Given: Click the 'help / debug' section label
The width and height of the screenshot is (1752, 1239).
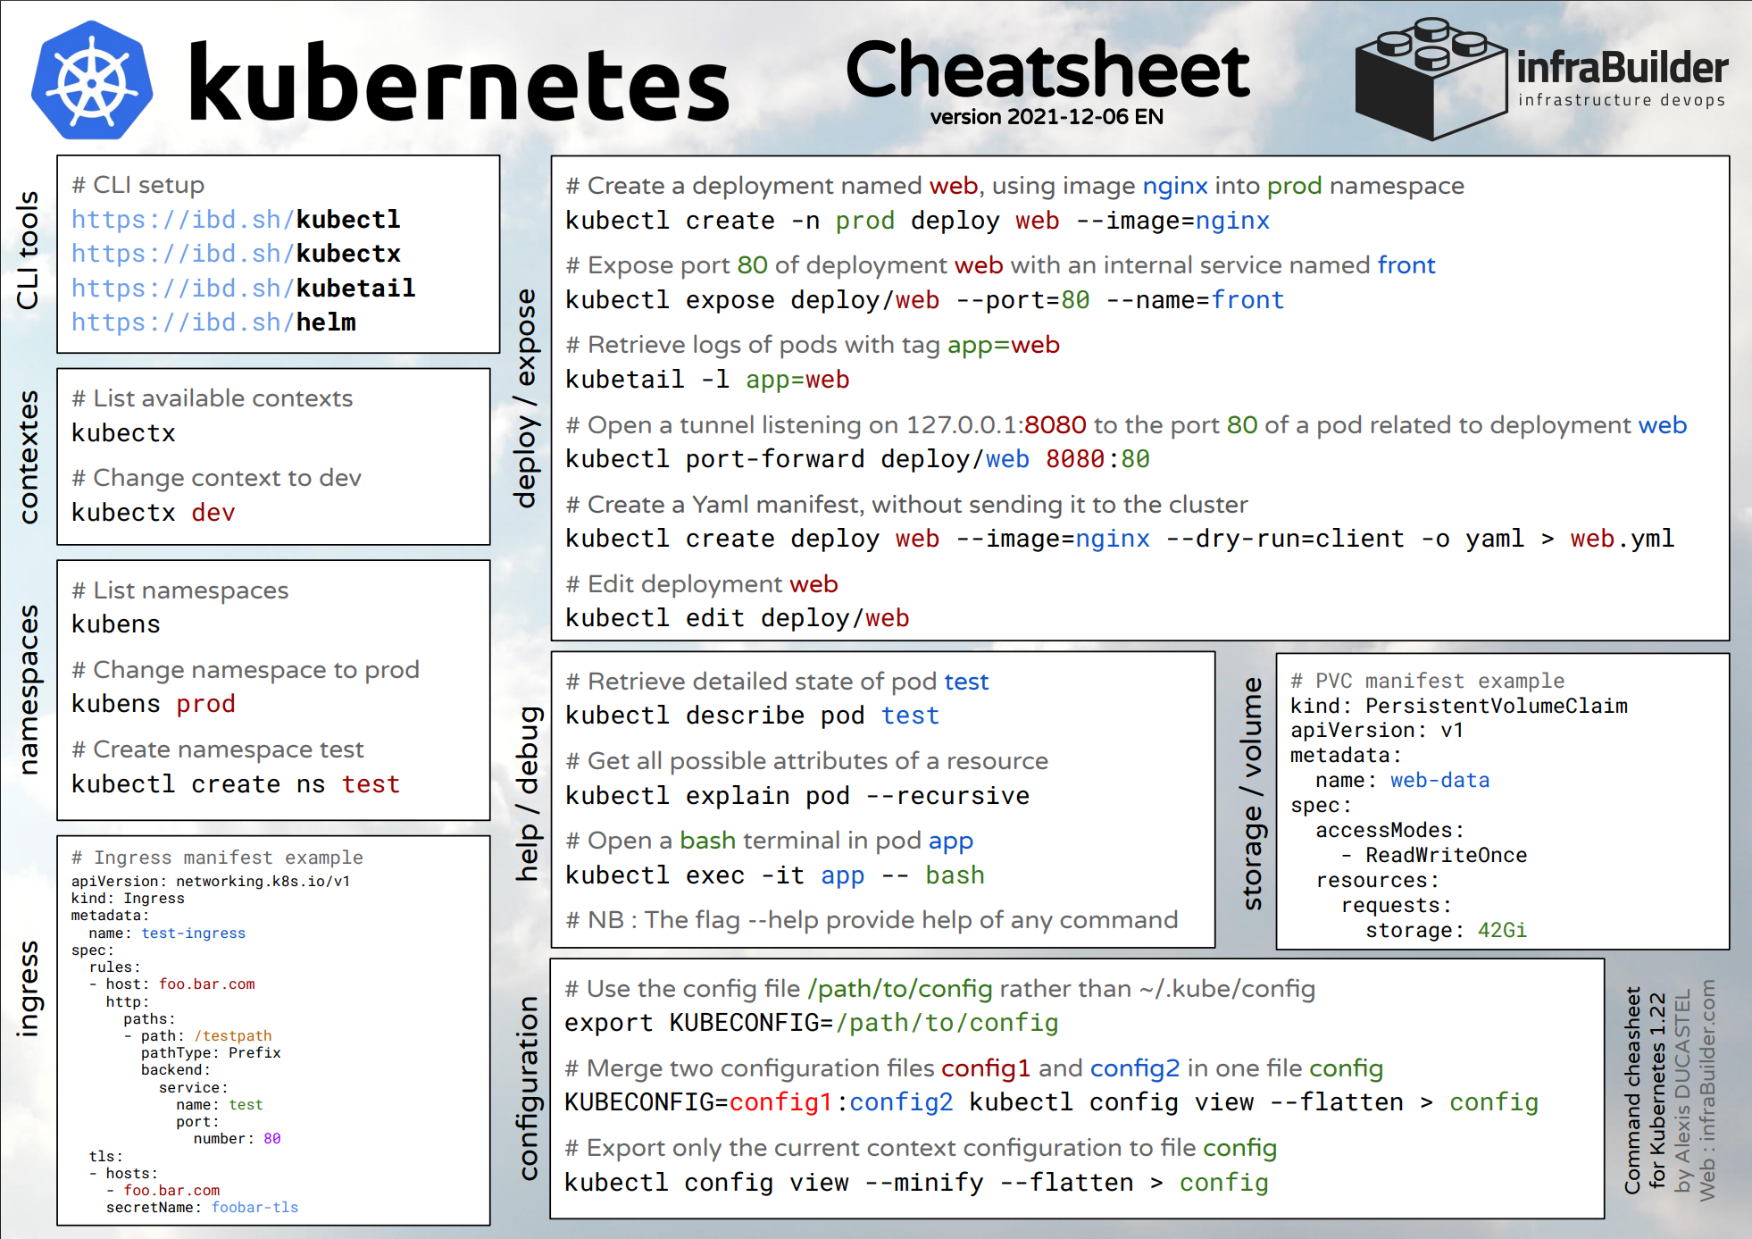Looking at the screenshot, I should (x=529, y=793).
